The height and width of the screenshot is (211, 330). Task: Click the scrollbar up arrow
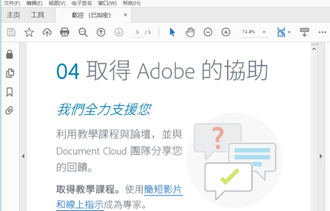click(x=314, y=49)
